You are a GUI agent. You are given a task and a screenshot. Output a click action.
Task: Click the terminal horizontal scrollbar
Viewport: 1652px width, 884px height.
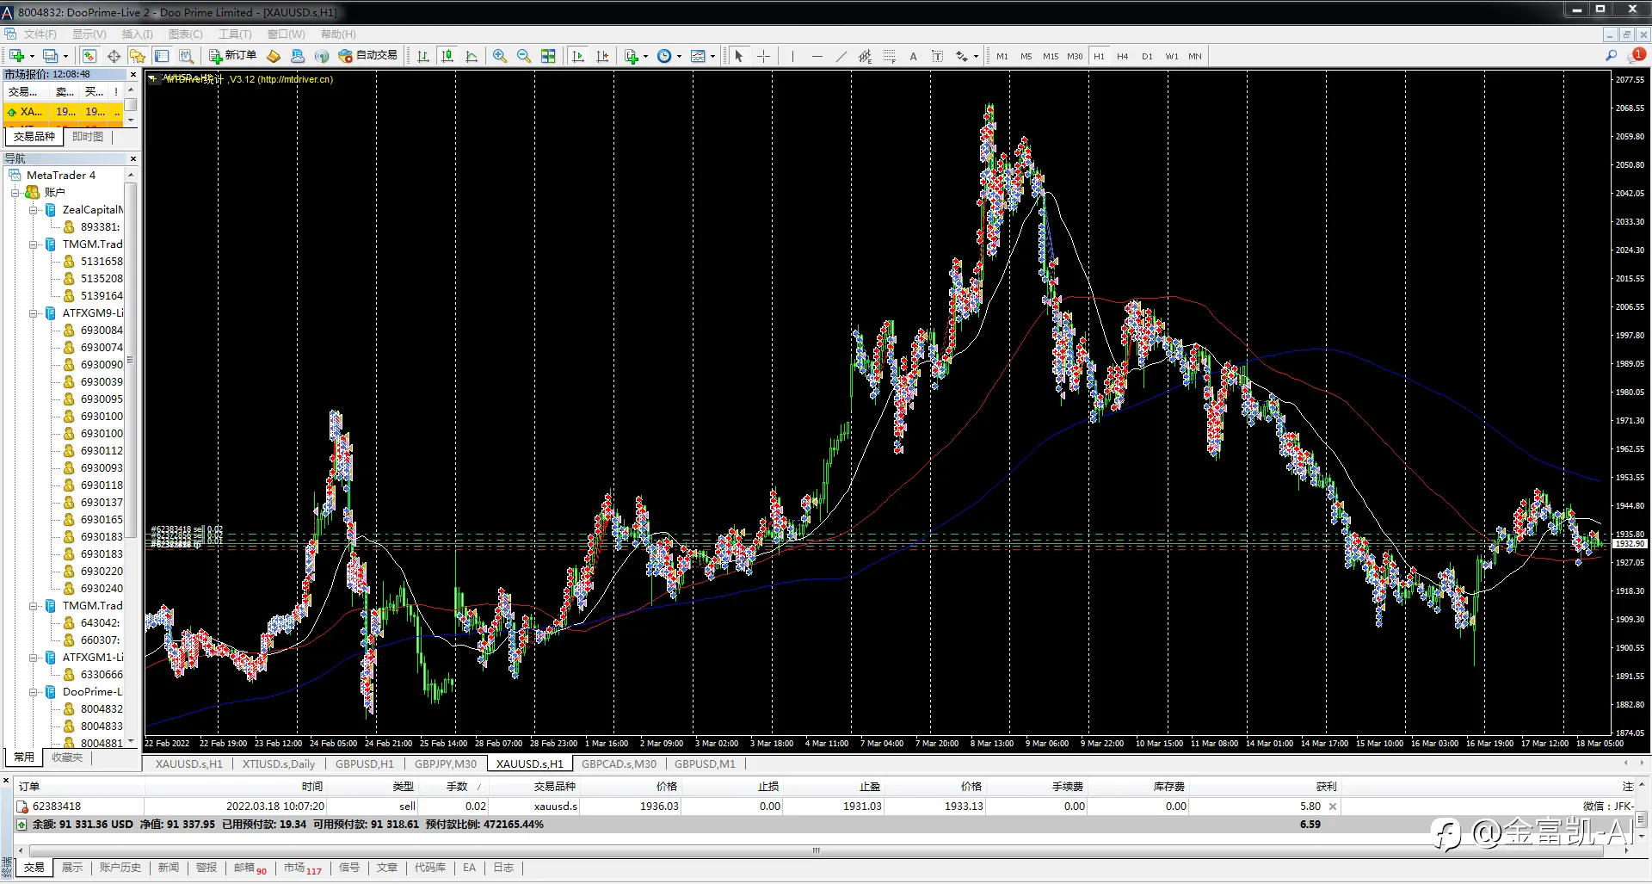817,850
